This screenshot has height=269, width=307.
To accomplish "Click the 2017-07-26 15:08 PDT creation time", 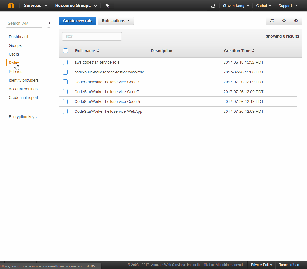I will [x=243, y=72].
